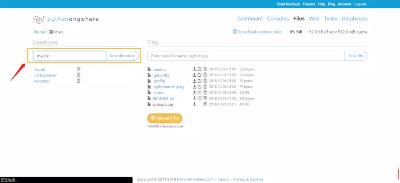Viewport: 400px width, 183px height.
Task: Delete the .gitconfig file
Action: [x=205, y=75]
